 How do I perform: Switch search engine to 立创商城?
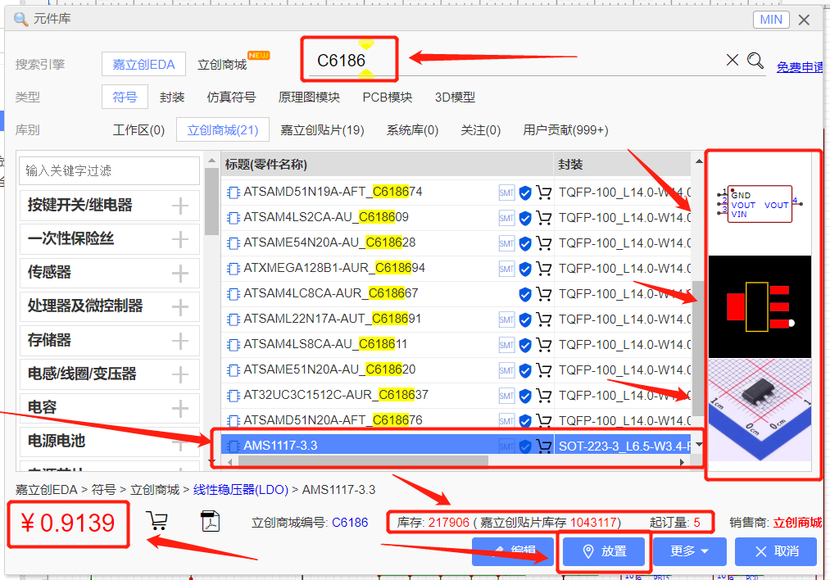(x=222, y=64)
